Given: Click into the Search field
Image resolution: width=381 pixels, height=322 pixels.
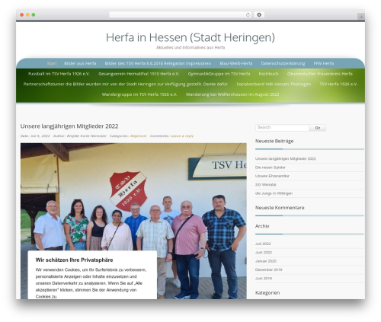Looking at the screenshot, I should click(282, 128).
